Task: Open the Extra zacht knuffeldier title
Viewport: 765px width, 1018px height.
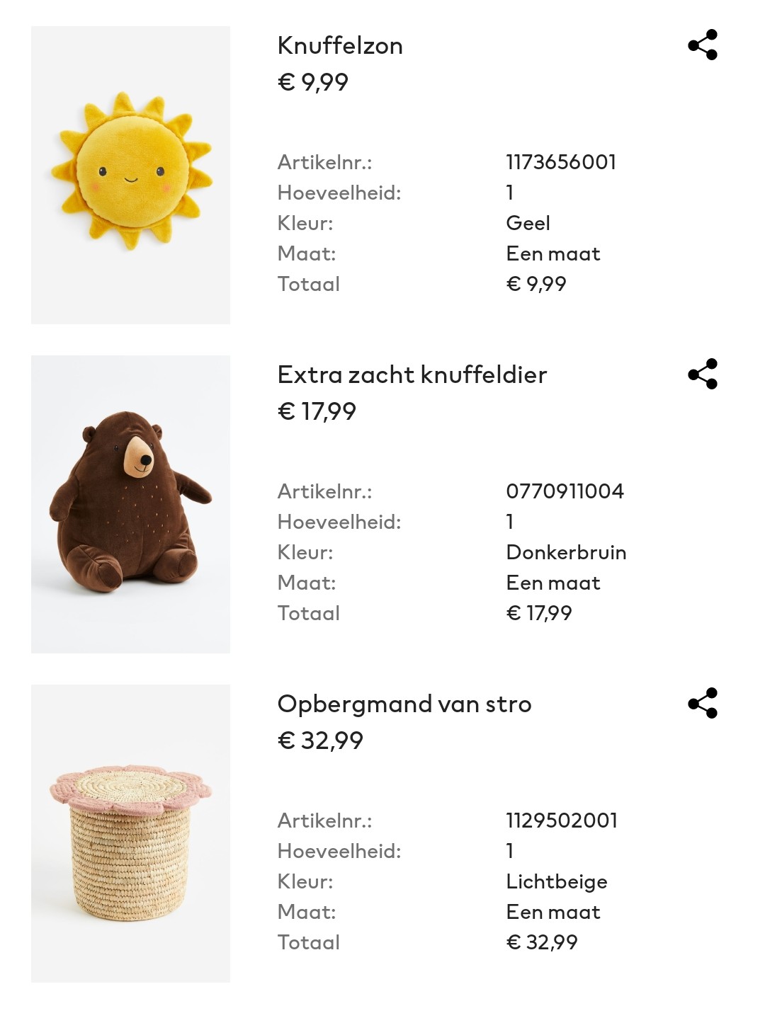Action: click(x=412, y=374)
